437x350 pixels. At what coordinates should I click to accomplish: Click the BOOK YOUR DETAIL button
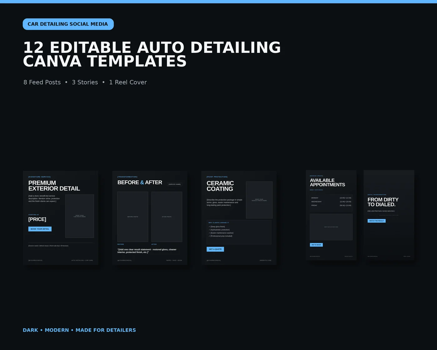tap(40, 229)
